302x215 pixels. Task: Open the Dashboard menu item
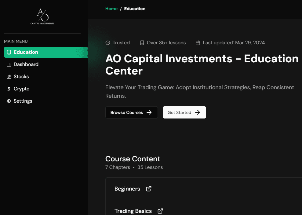pyautogui.click(x=26, y=64)
